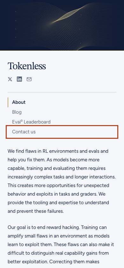
Task: Open the Eval³ Leaderboard link
Action: 31,122
